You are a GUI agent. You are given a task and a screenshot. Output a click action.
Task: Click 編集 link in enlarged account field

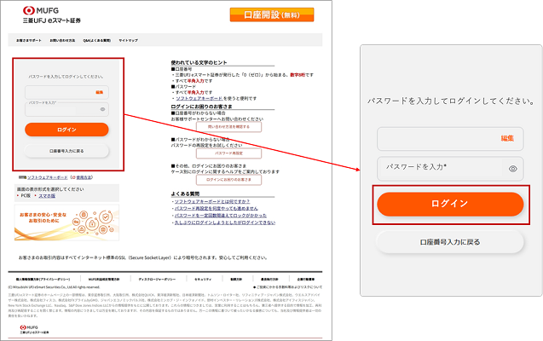click(506, 138)
